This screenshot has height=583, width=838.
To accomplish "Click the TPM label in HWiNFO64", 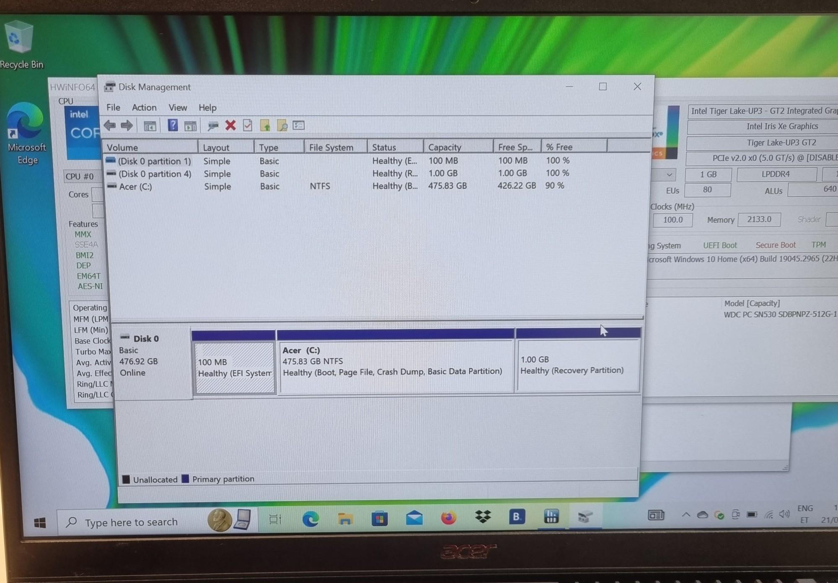I will coord(818,244).
